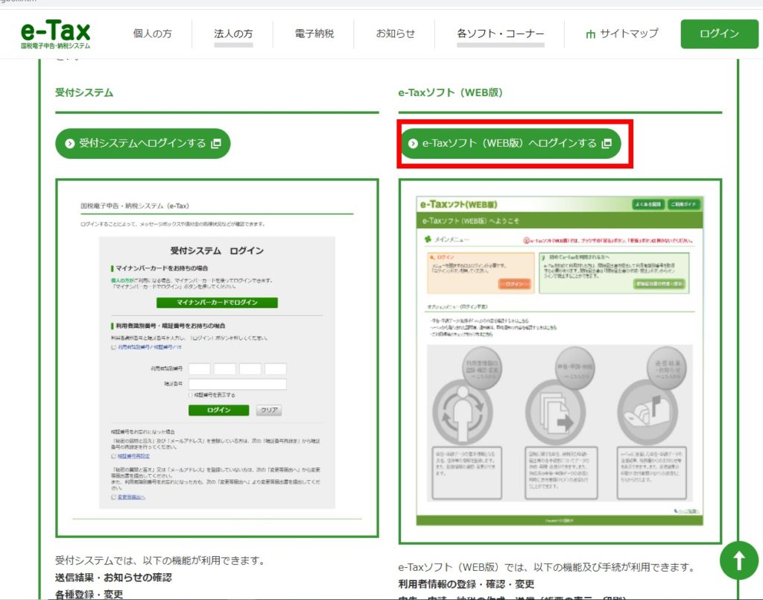Open the お知らせ navigation item
763x600 pixels.
pos(395,34)
